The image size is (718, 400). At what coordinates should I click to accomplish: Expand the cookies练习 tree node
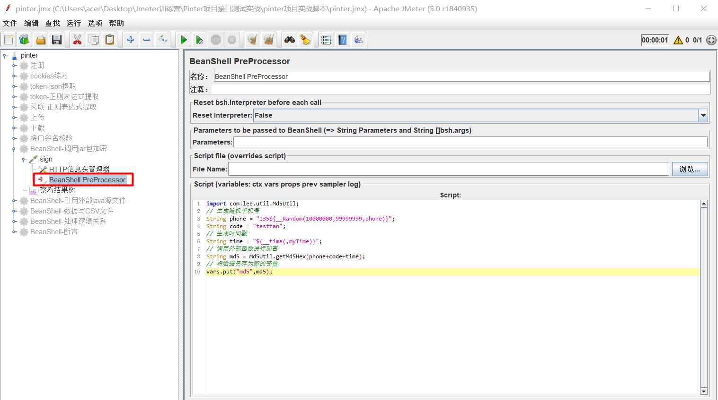(x=14, y=76)
